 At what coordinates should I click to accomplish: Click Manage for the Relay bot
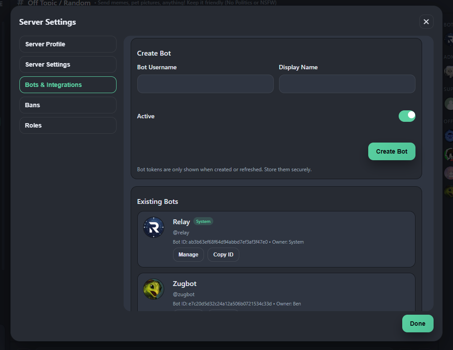[x=188, y=255]
